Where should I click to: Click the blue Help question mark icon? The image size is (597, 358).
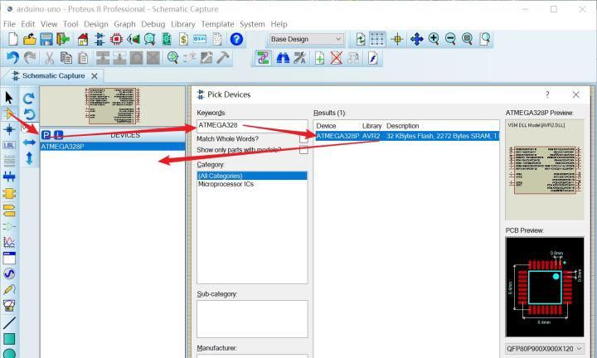pos(236,39)
